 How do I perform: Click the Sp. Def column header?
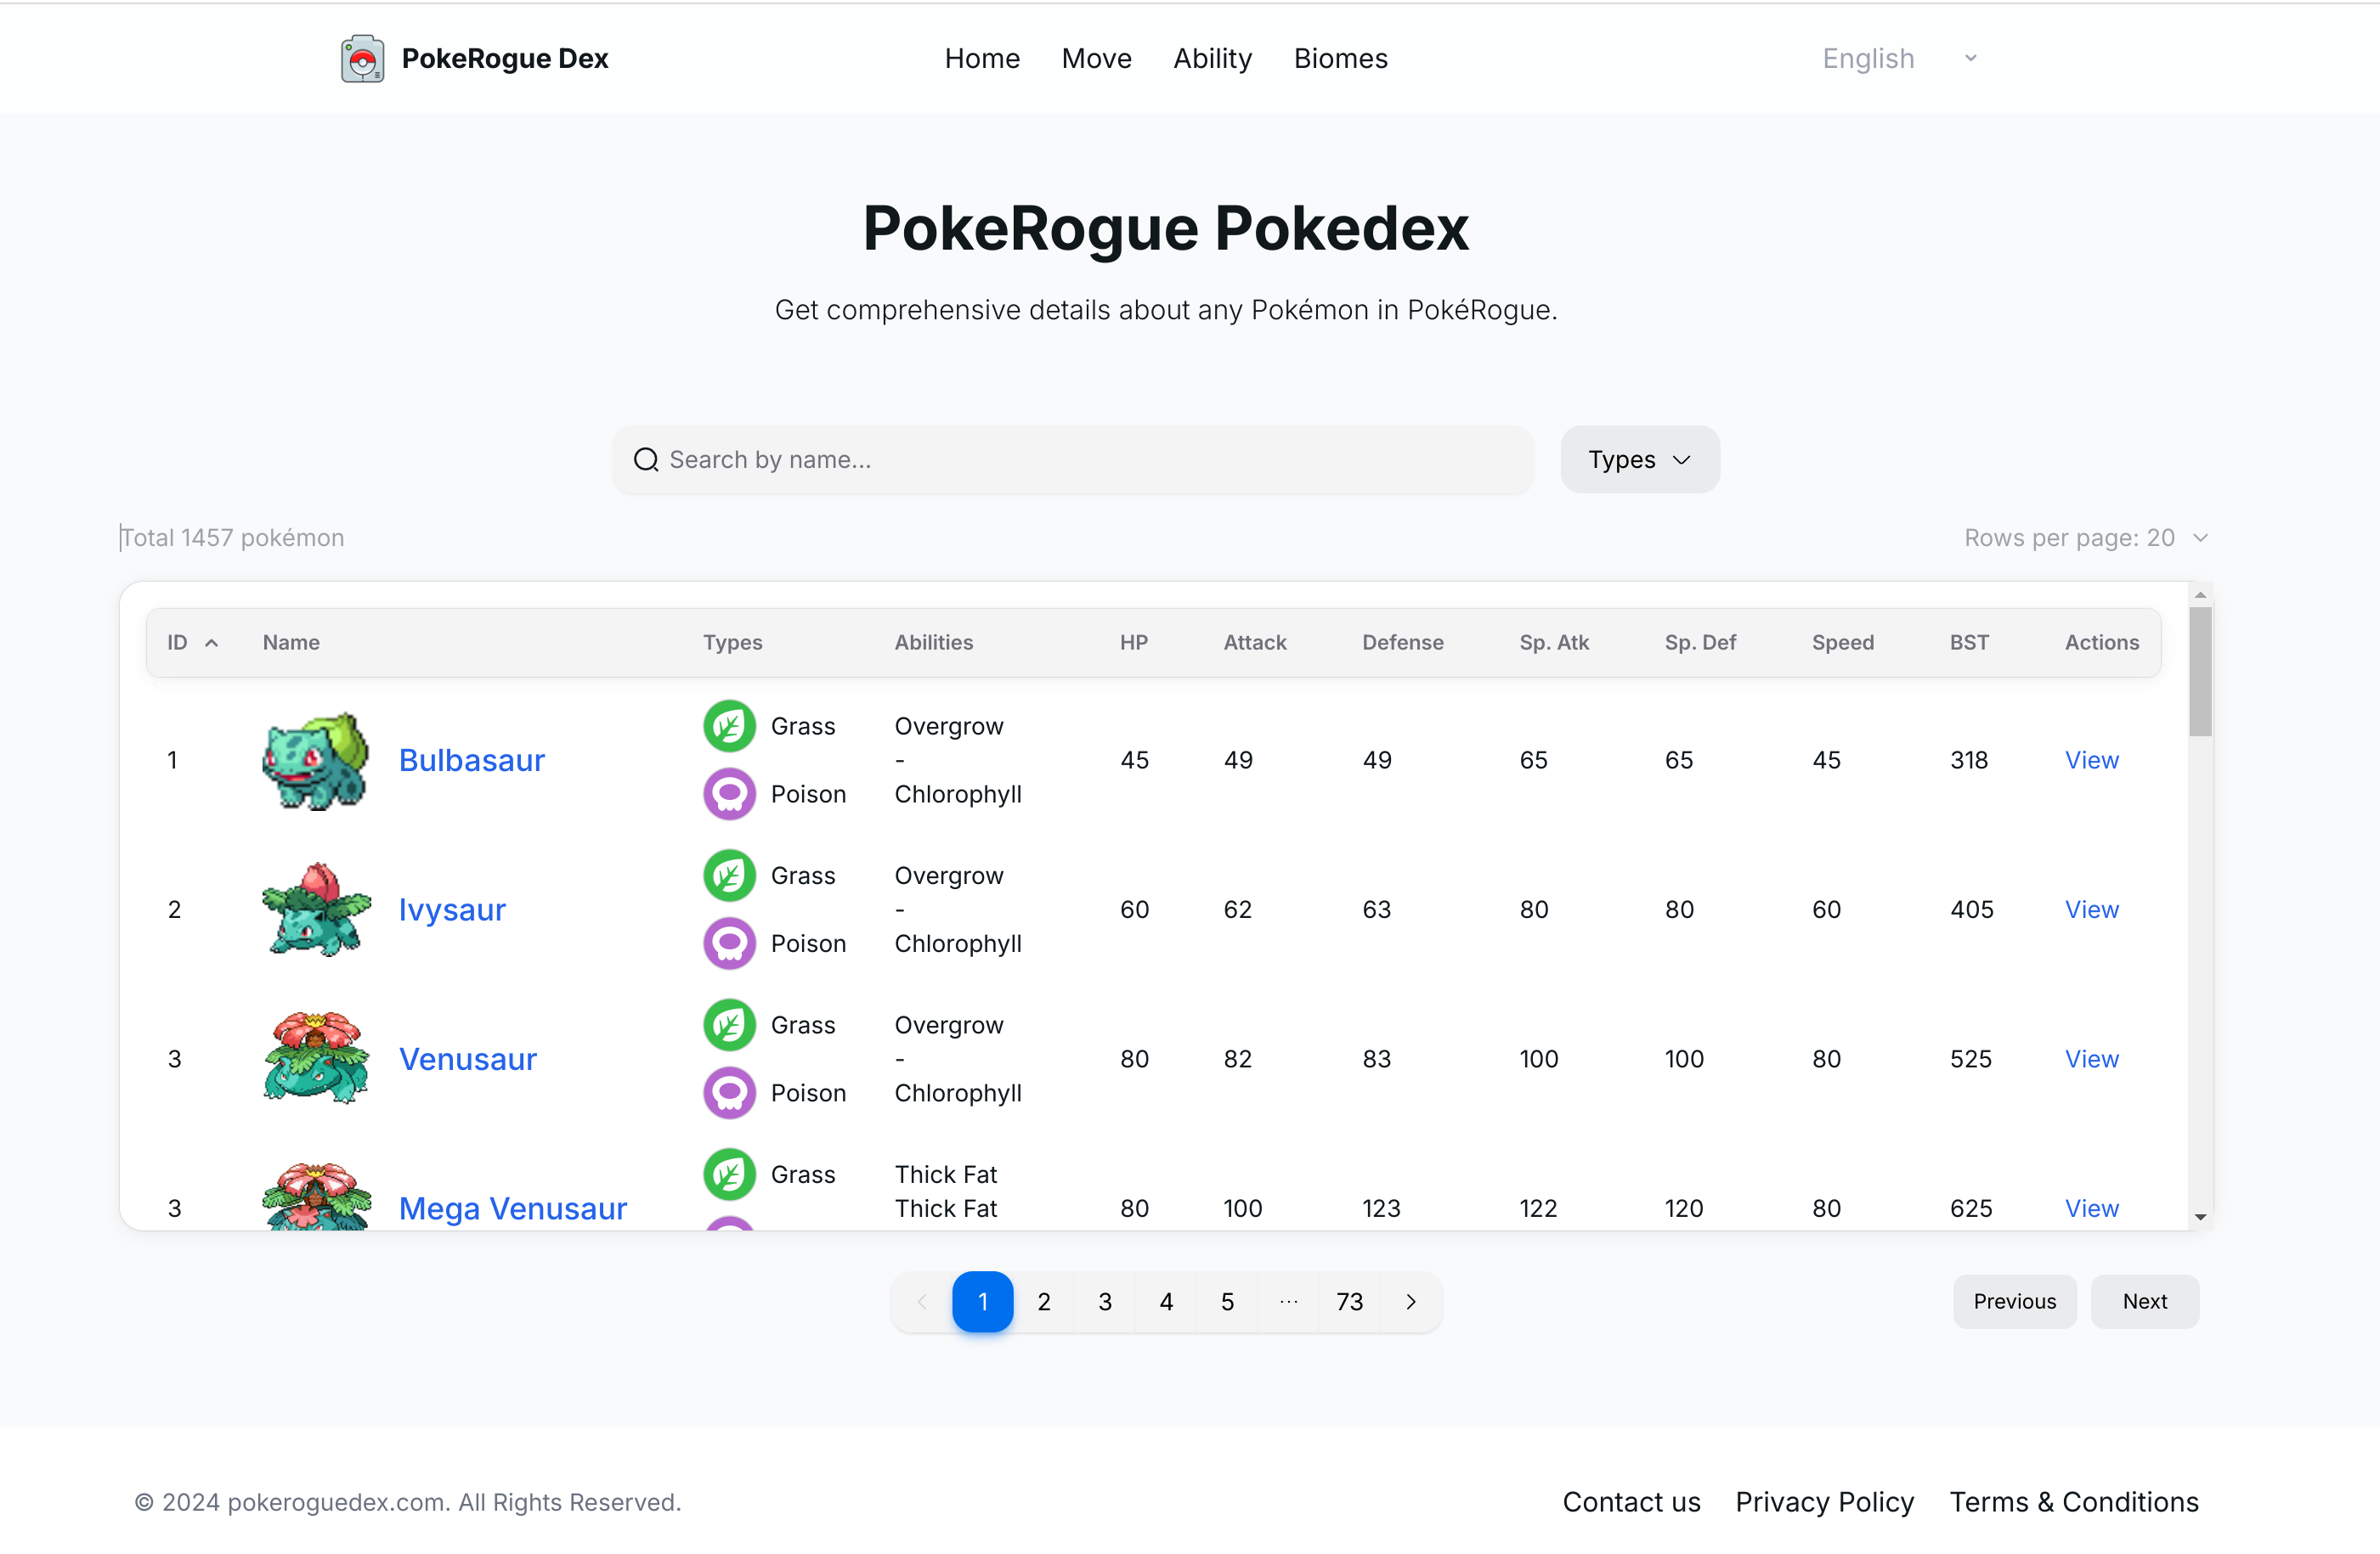[1700, 643]
